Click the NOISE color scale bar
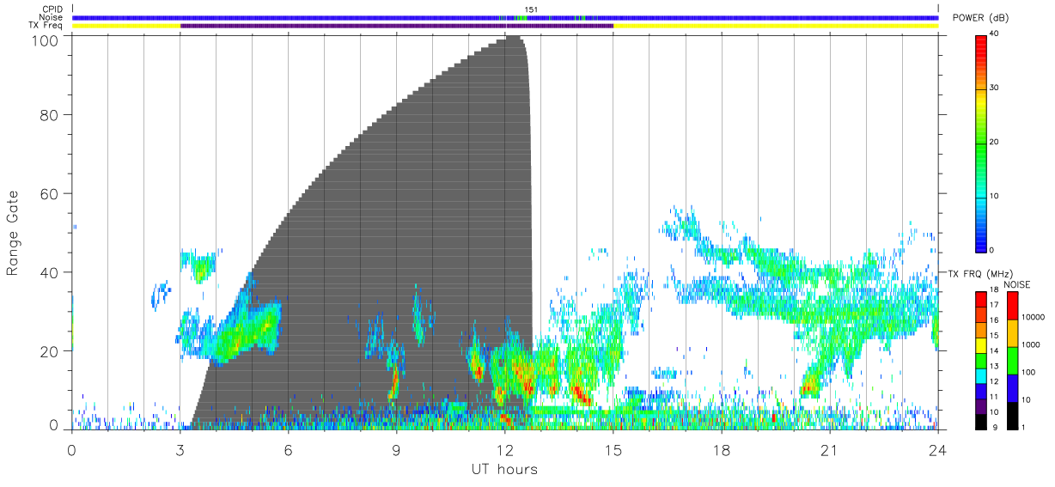 pyautogui.click(x=1012, y=361)
